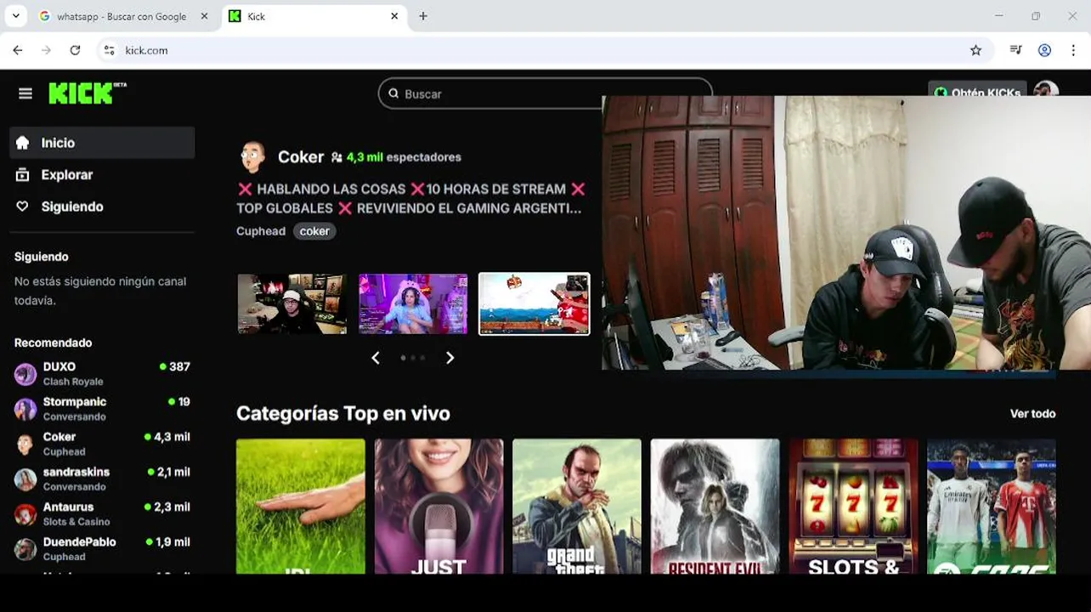Open the Just Chatting category card
The width and height of the screenshot is (1091, 612).
click(439, 507)
